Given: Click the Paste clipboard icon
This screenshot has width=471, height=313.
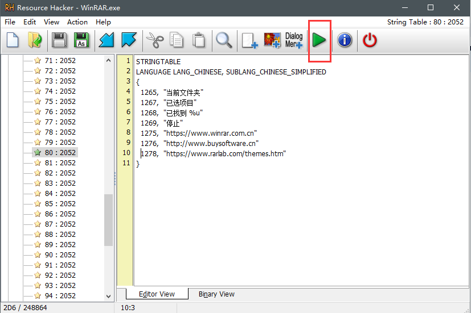Looking at the screenshot, I should coord(198,40).
